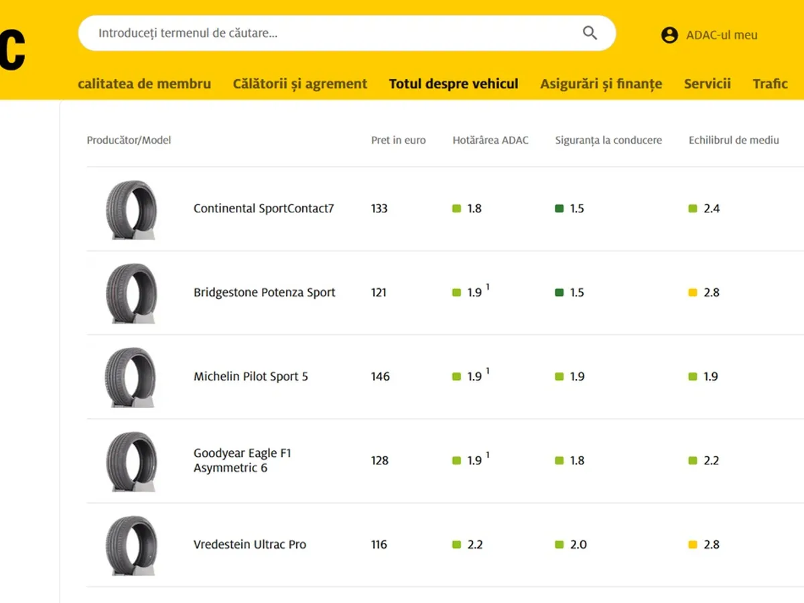Screen dimensions: 804x603
Task: Open the Bridgestone Potenza Sport tire image
Action: pyautogui.click(x=131, y=293)
